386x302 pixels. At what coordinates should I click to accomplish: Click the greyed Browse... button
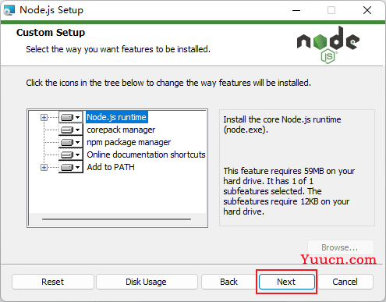341,247
